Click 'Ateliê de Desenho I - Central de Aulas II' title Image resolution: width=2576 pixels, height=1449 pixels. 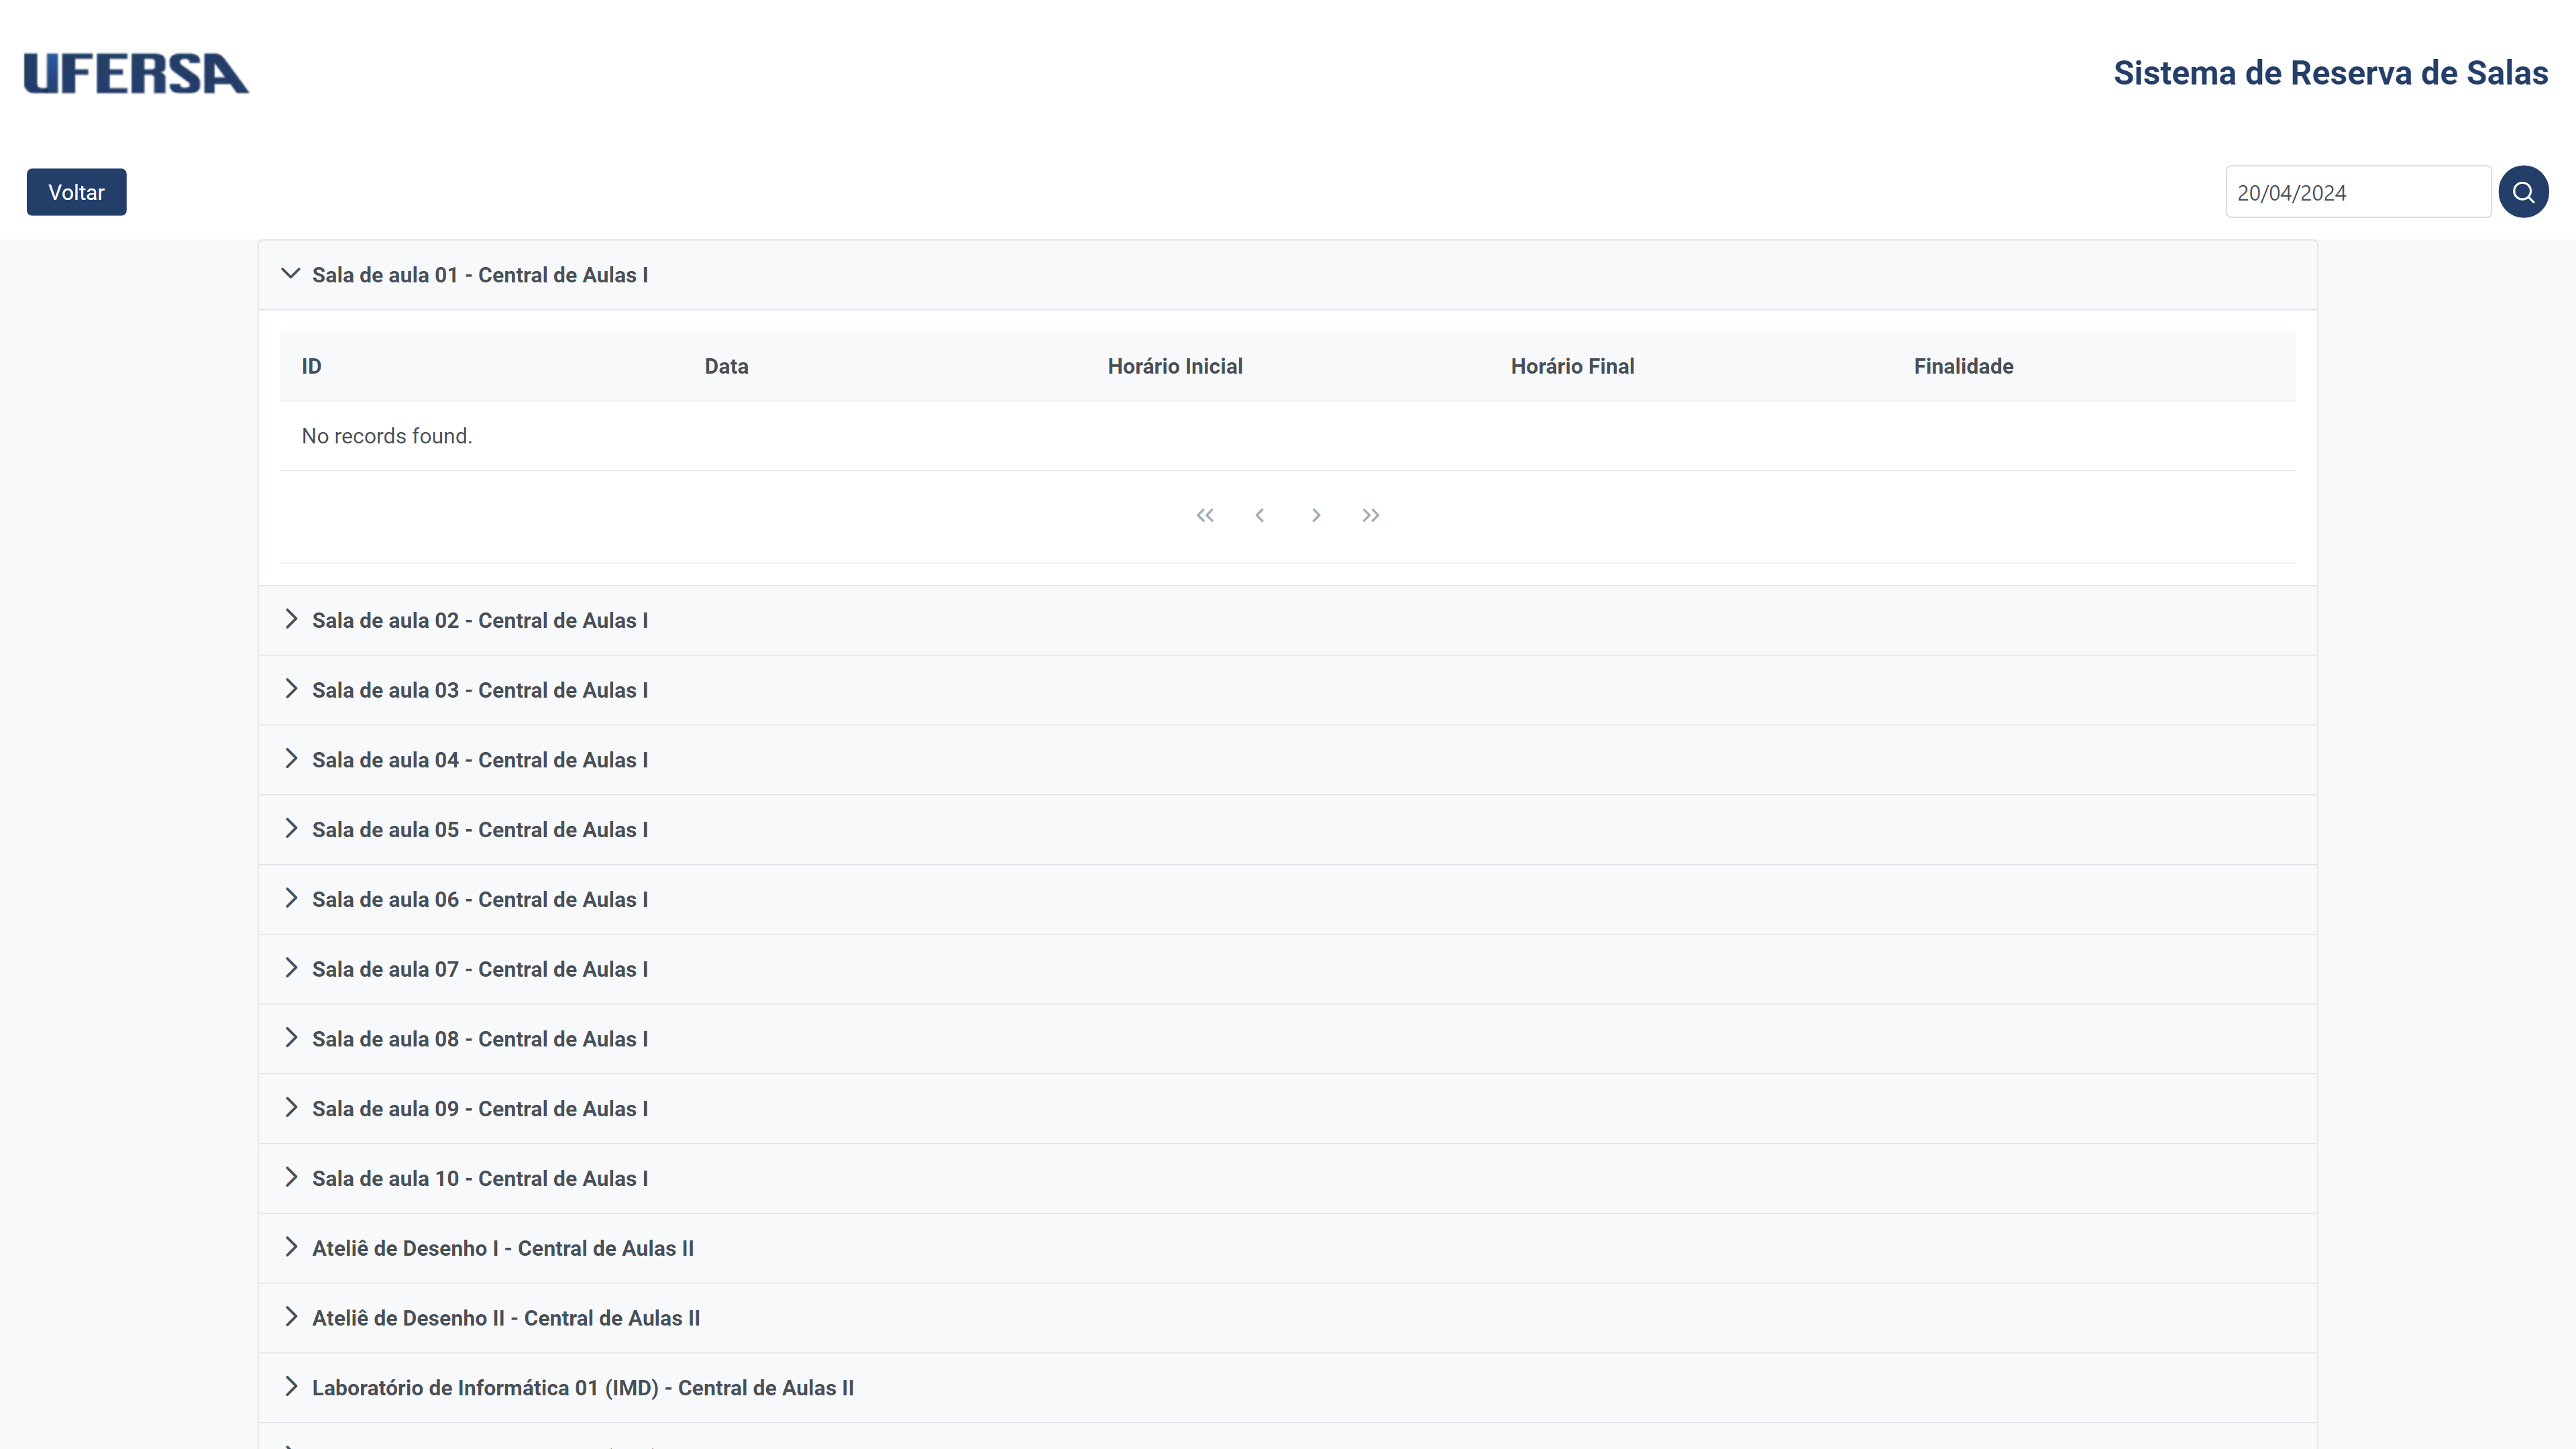(x=503, y=1248)
